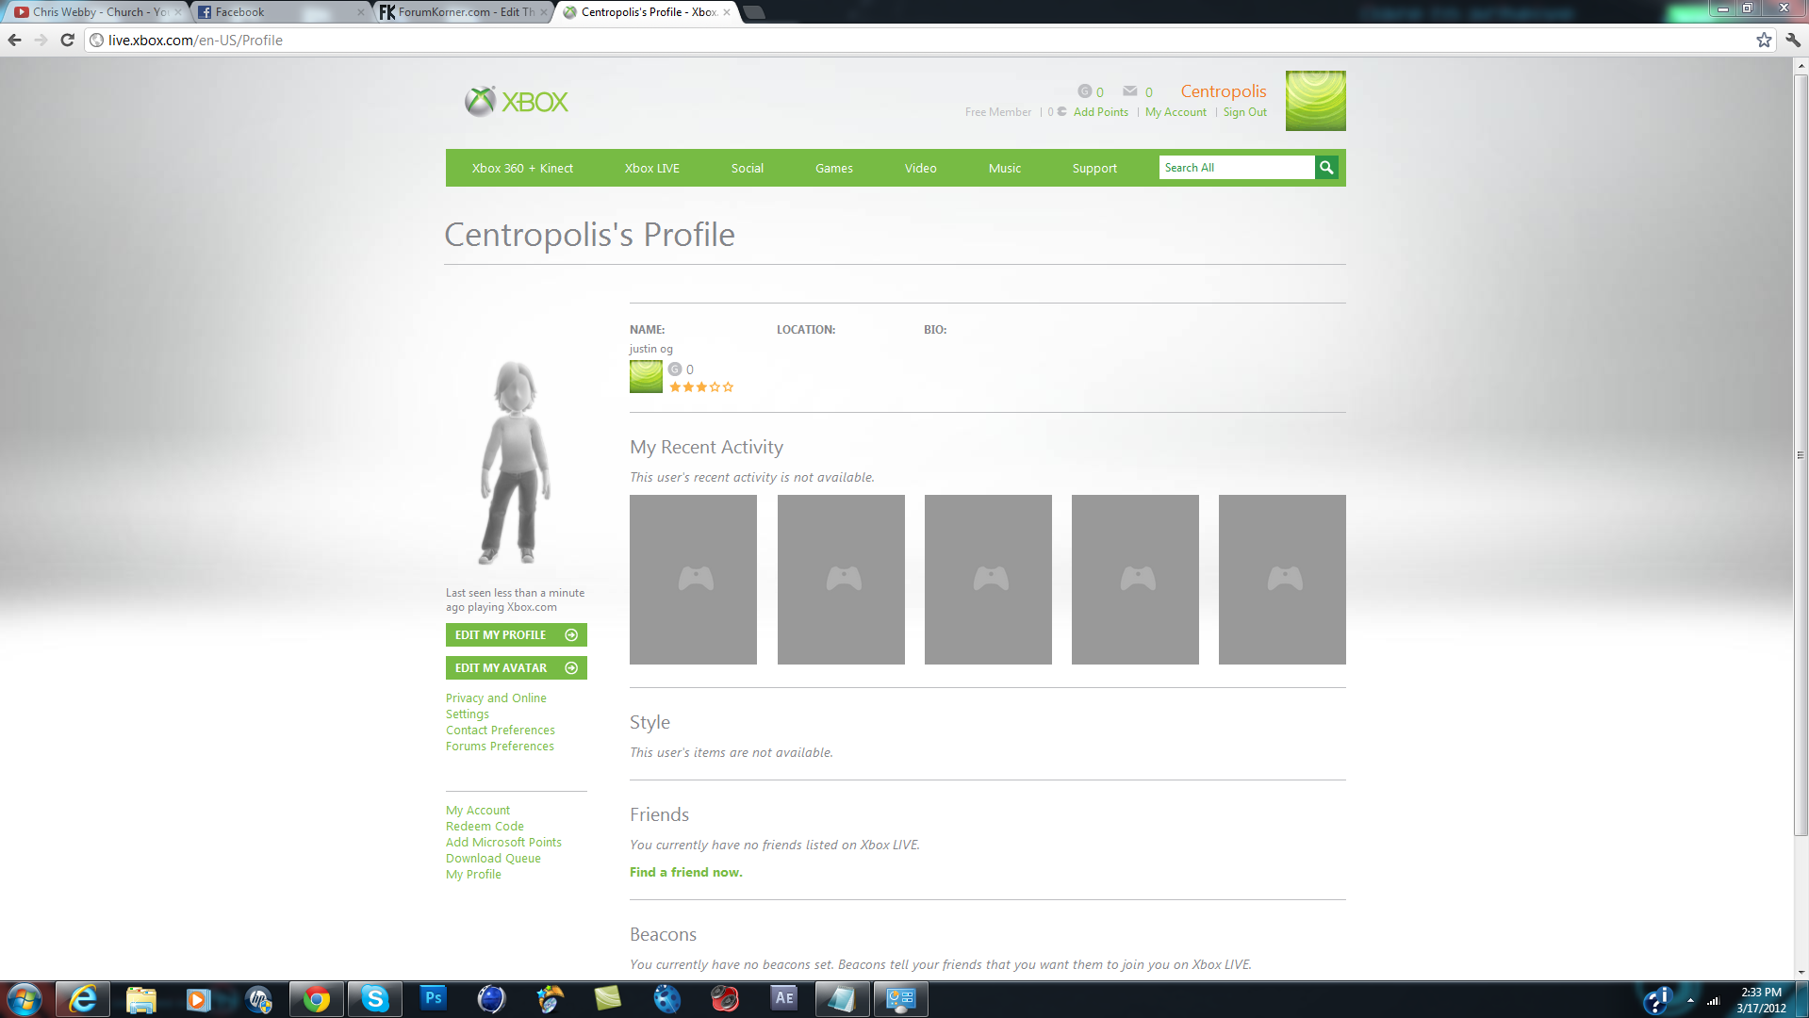Open Chrome wrench settings menu
The width and height of the screenshot is (1809, 1018).
(x=1793, y=40)
